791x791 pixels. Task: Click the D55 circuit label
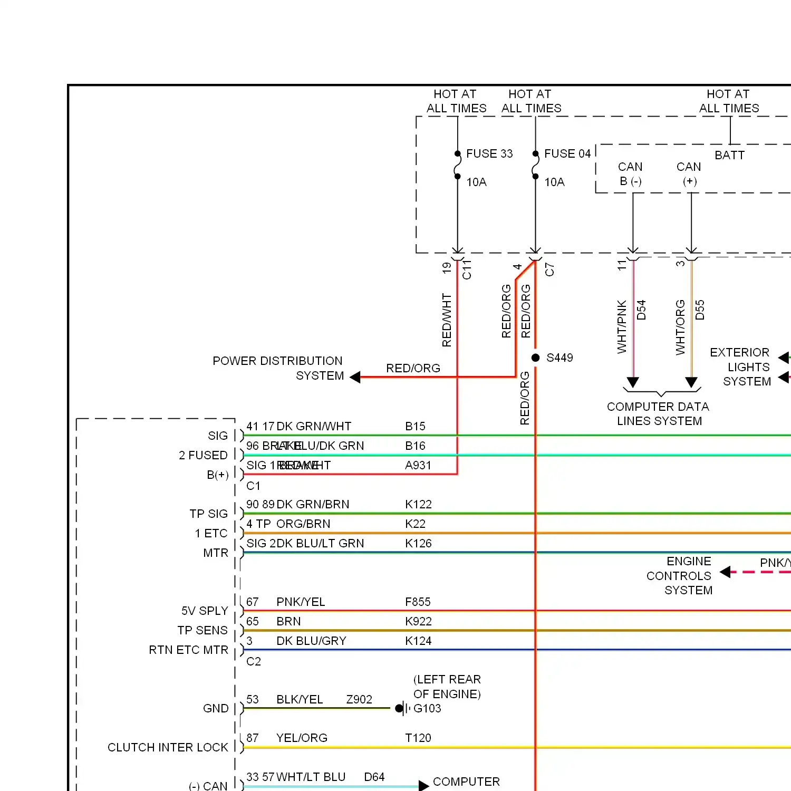[699, 310]
